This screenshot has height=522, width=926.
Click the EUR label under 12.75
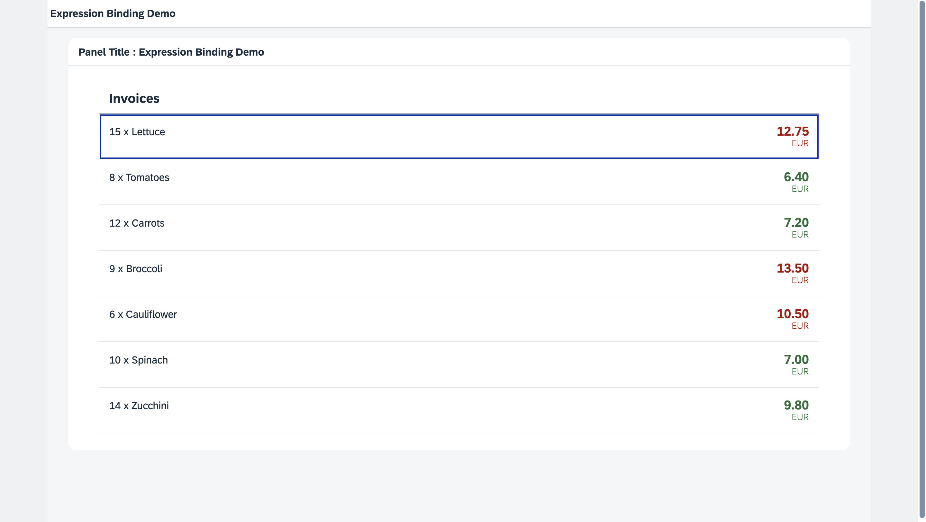point(800,143)
